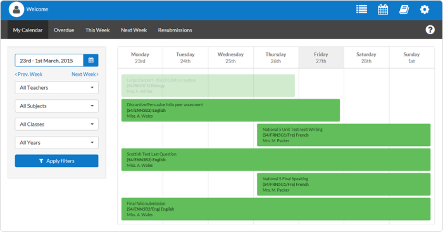Open the calendar view icon in header
Image resolution: width=443 pixels, height=232 pixels.
[x=383, y=9]
